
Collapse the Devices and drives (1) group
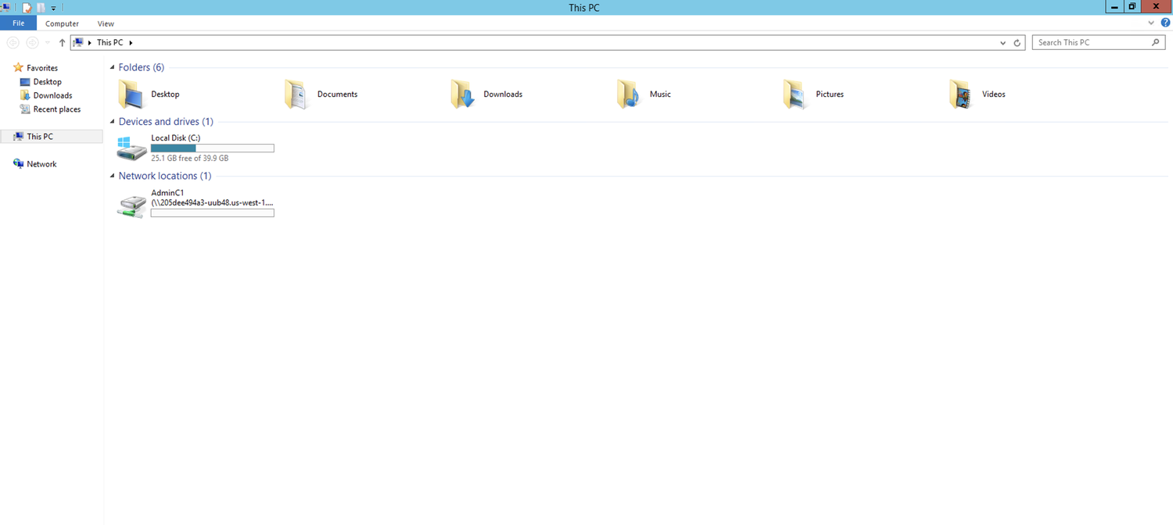pos(112,122)
